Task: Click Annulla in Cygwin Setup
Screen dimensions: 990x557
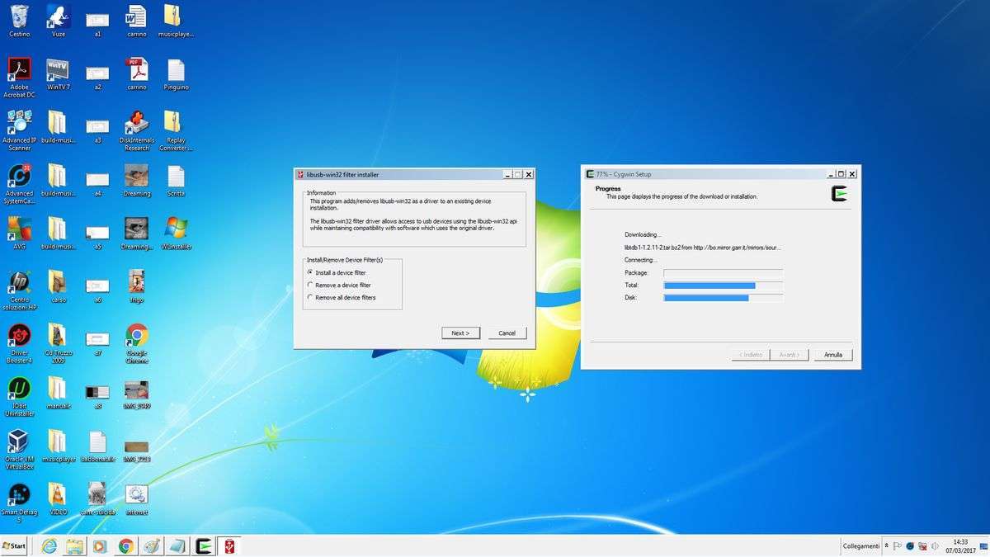Action: 833,355
